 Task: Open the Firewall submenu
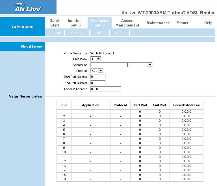[x=55, y=33]
